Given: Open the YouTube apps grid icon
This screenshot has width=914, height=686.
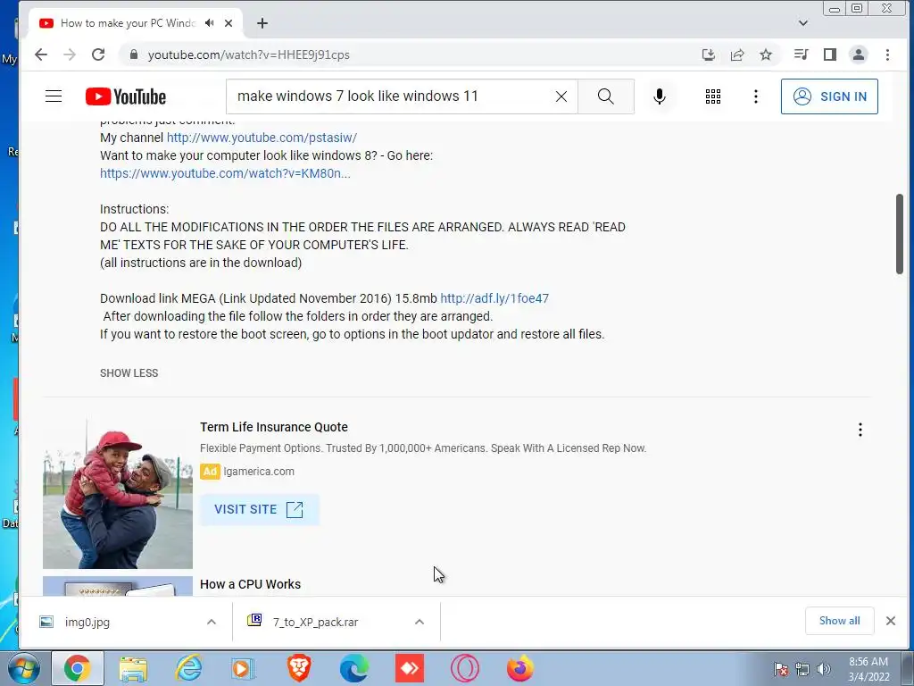Looking at the screenshot, I should click(x=713, y=96).
